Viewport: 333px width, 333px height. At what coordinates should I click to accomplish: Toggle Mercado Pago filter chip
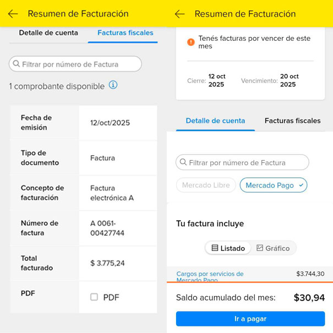point(274,185)
